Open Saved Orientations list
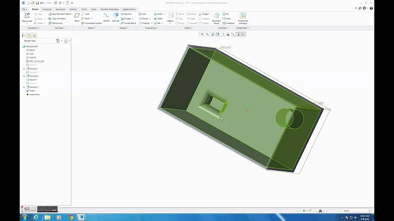The image size is (394, 221). pos(223,34)
